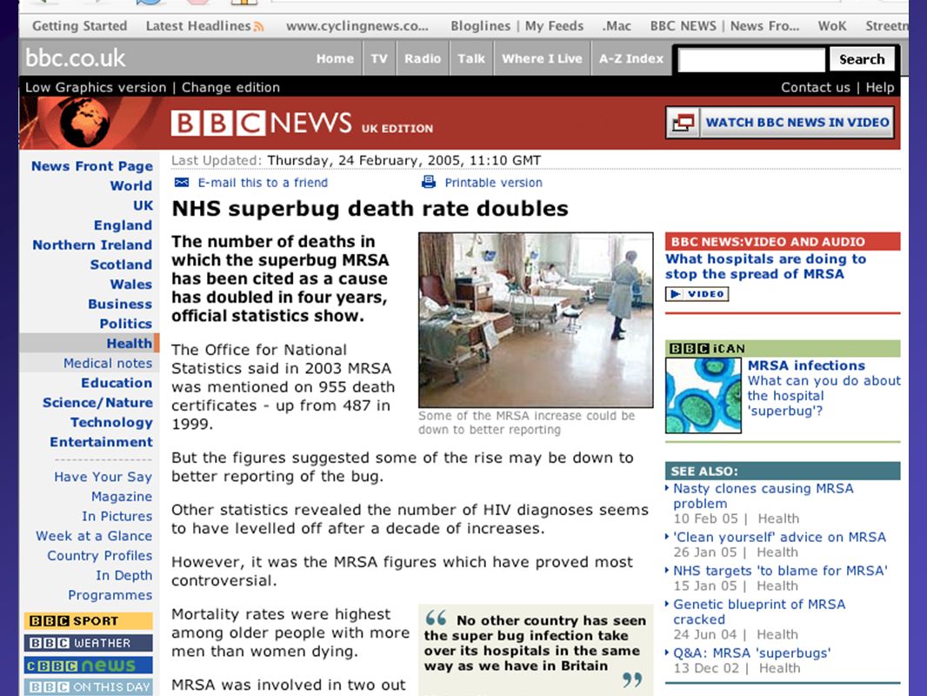Image resolution: width=927 pixels, height=696 pixels.
Task: Open the Talk tab
Action: [x=471, y=58]
